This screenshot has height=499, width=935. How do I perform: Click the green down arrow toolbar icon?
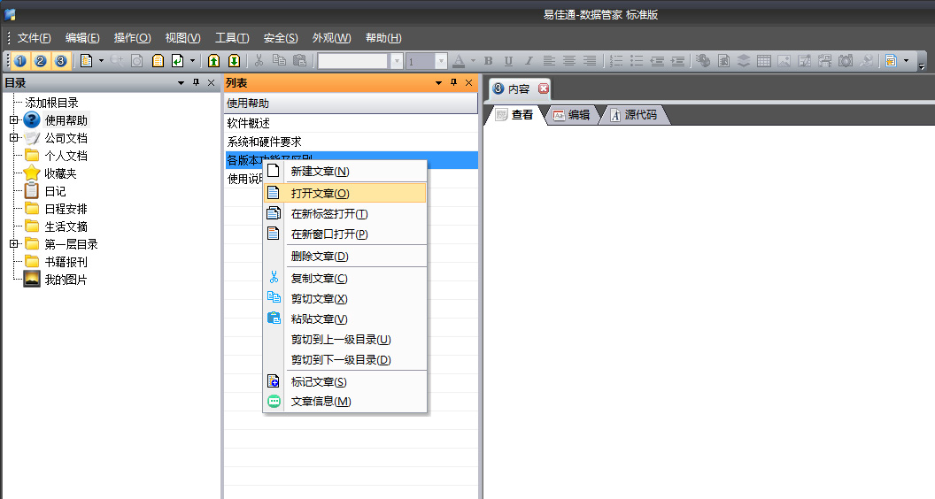click(234, 61)
